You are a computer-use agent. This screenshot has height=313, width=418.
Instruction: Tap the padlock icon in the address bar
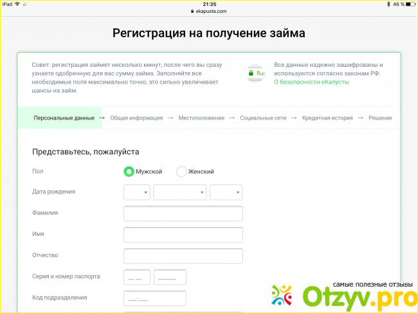pyautogui.click(x=190, y=12)
